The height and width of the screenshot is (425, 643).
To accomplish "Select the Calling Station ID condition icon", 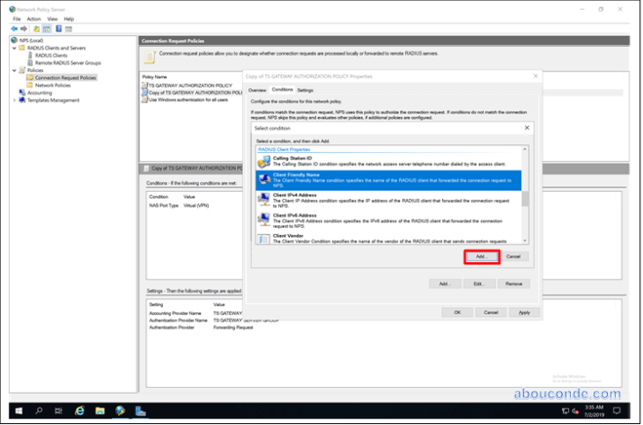I will point(263,160).
